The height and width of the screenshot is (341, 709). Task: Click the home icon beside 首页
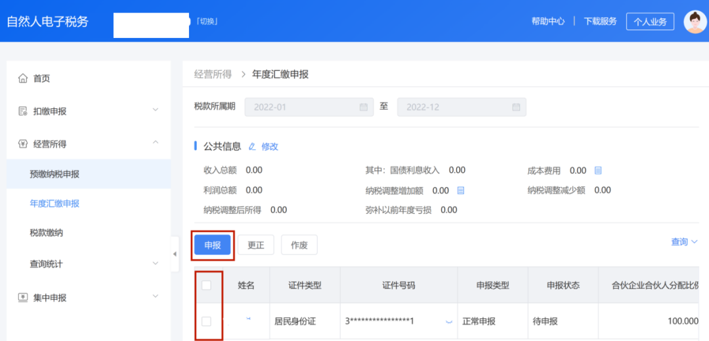coord(22,79)
